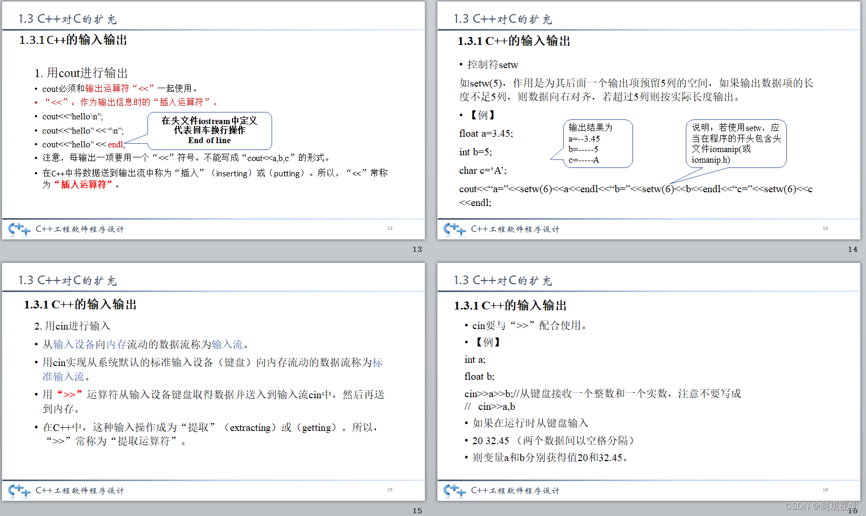The width and height of the screenshot is (866, 516).
Task: Click title '1.3.1 C++的输入输出' on slide 14
Action: click(514, 41)
